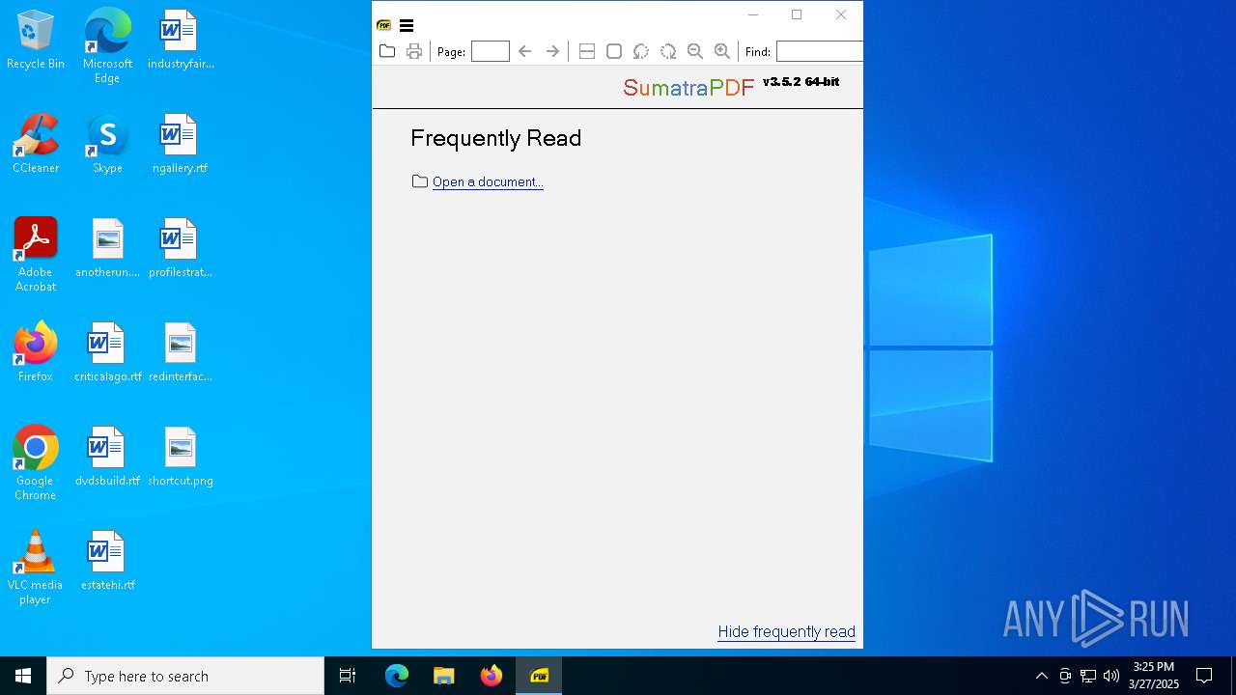Screen dimensions: 1236x695
Task: Launch Edge from the taskbar
Action: point(397,676)
